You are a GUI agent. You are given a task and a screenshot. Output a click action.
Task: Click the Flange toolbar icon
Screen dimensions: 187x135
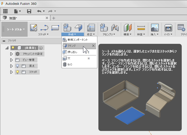click(78, 27)
